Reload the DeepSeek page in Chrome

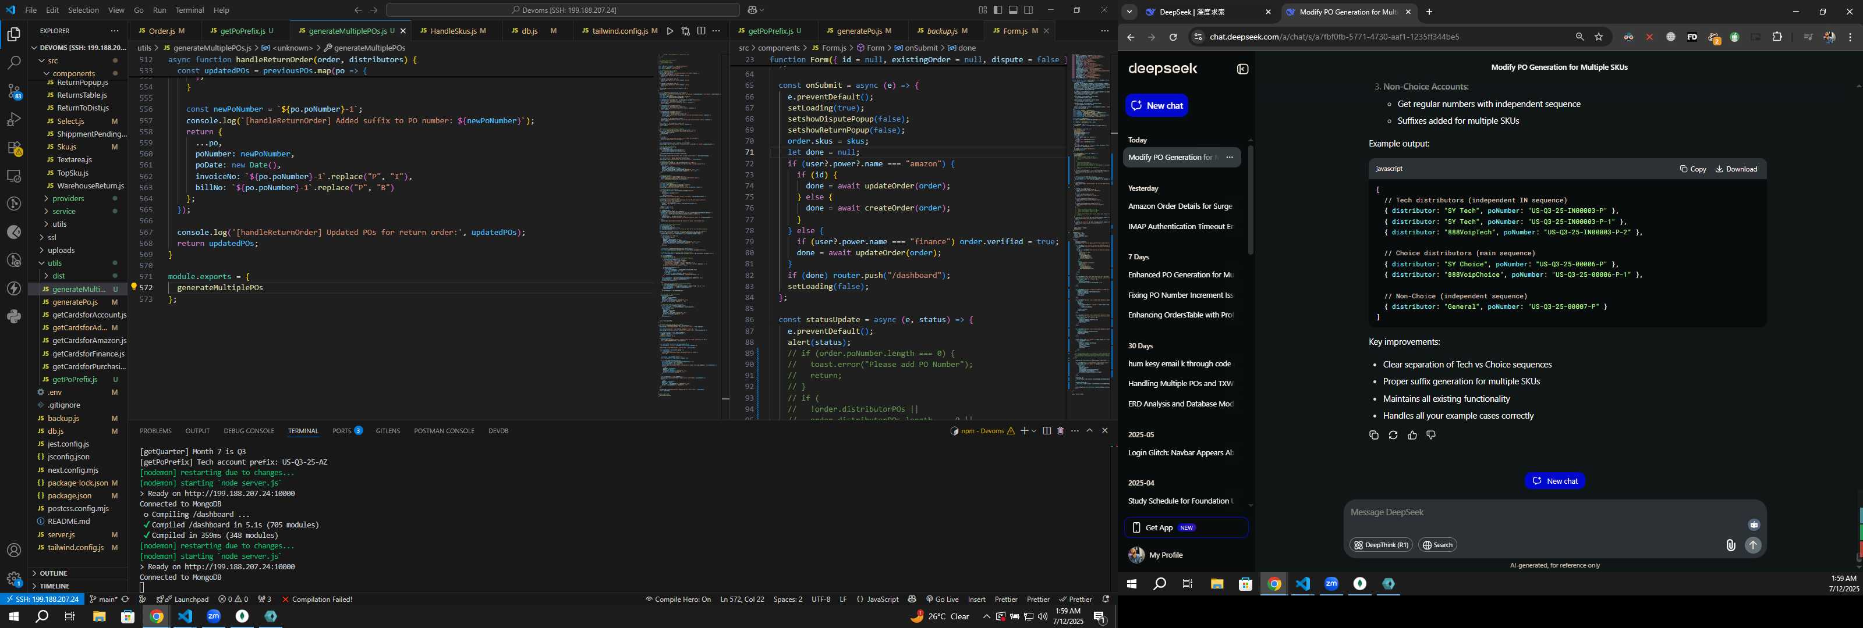pos(1173,37)
